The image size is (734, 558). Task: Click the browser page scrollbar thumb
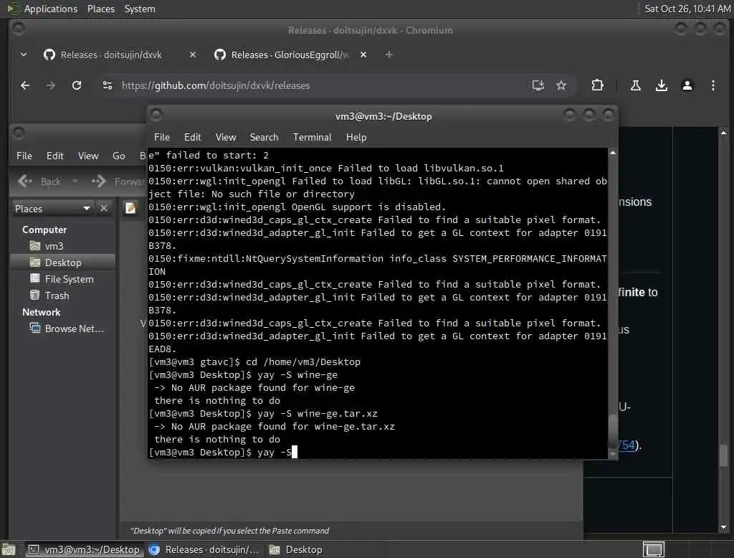point(724,455)
